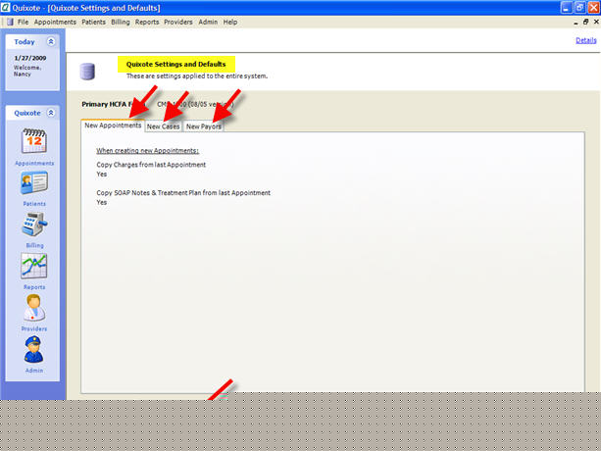Click the database cylinder icon beside settings title
This screenshot has width=601, height=451.
pyautogui.click(x=87, y=72)
